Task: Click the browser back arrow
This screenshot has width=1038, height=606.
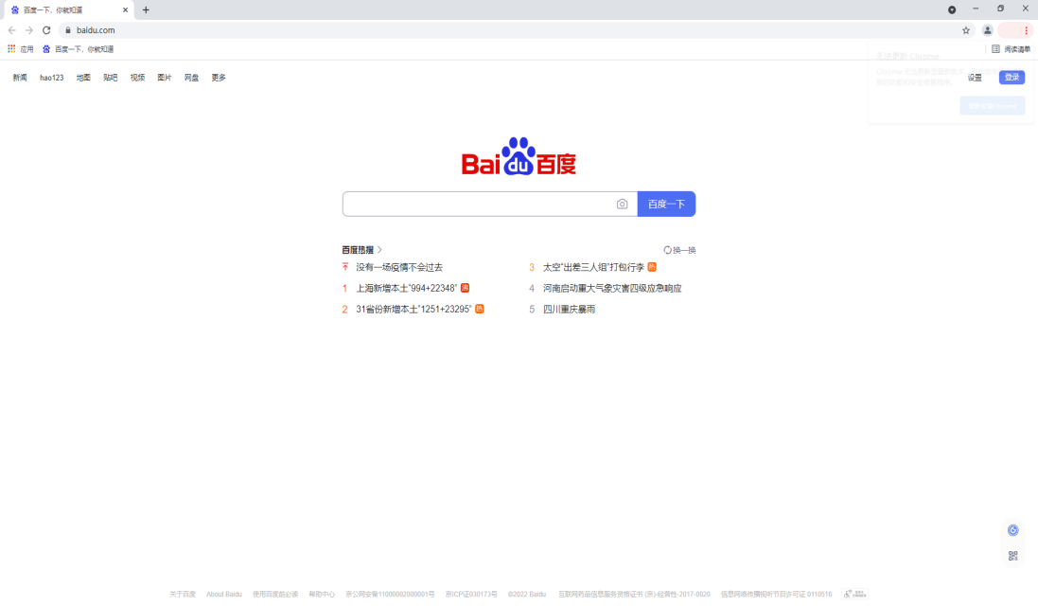Action: pyautogui.click(x=12, y=29)
